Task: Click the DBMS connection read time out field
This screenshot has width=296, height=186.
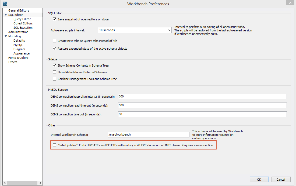Action: pos(202,105)
